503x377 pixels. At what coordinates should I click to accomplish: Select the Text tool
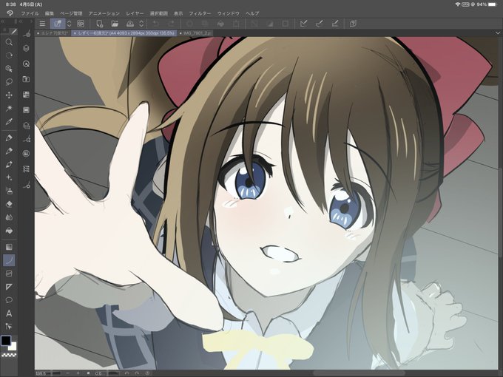pyautogui.click(x=9, y=313)
